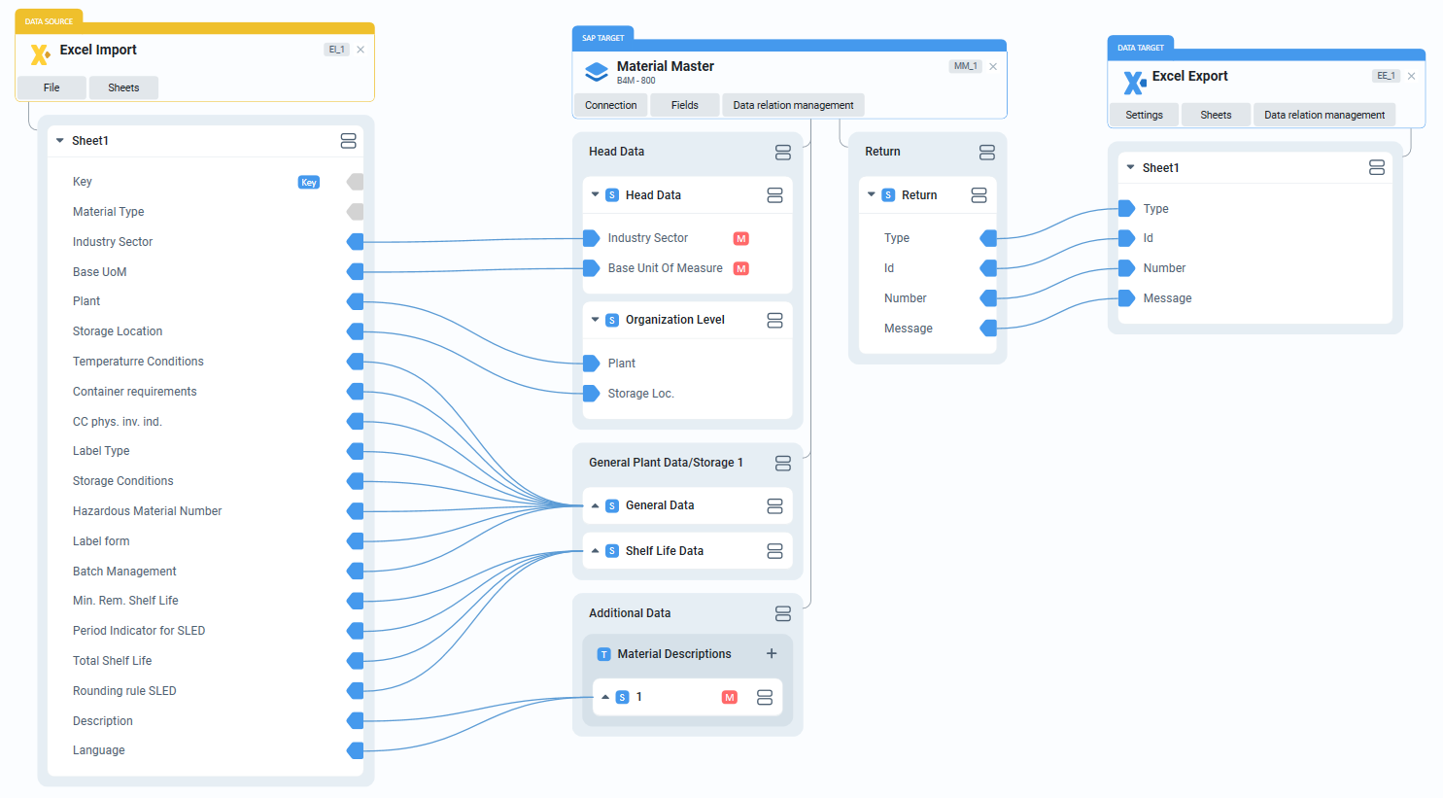Open Excel Export Data relation management tab

click(1324, 115)
